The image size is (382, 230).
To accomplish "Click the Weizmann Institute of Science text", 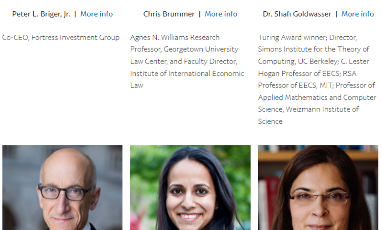I will click(x=309, y=109).
